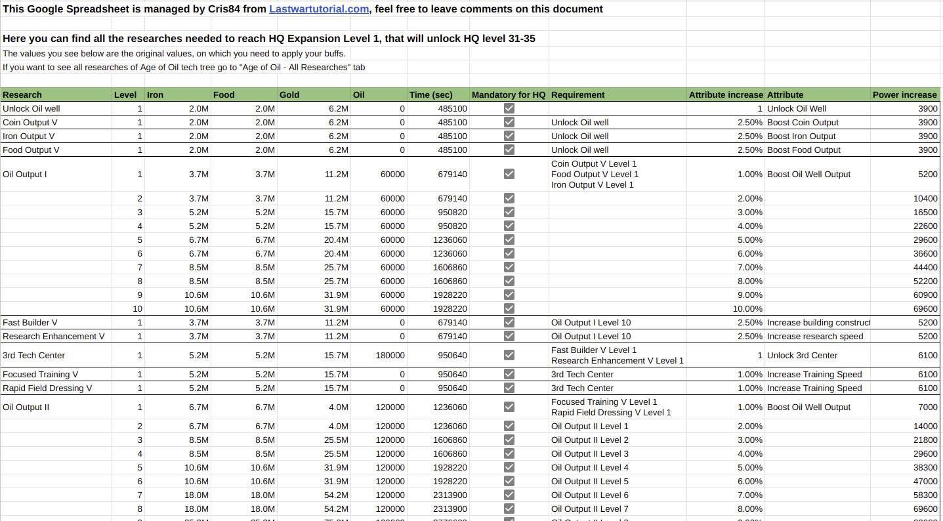
Task: Uncheck Mandatory checkbox in Iron Output V row
Action: (x=509, y=136)
